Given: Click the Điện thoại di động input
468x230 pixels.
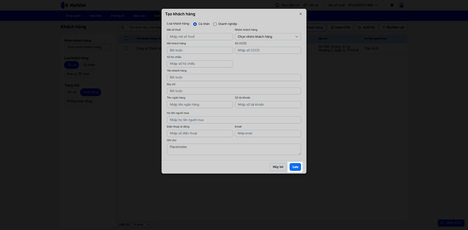Looking at the screenshot, I should pos(200,133).
